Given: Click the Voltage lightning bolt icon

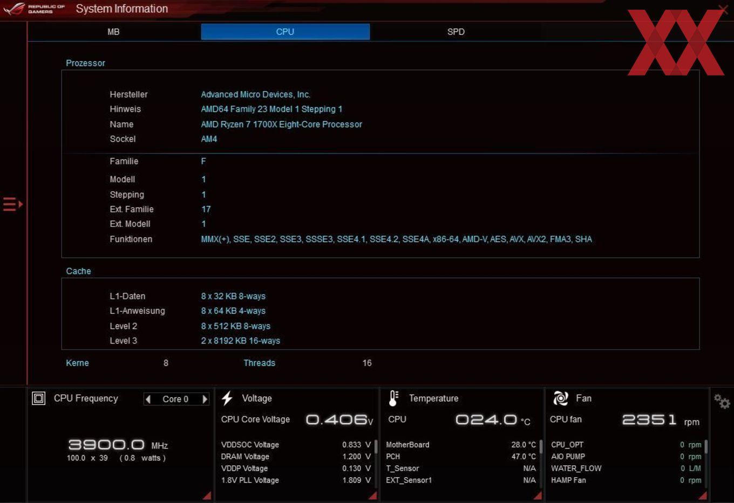Looking at the screenshot, I should [227, 398].
